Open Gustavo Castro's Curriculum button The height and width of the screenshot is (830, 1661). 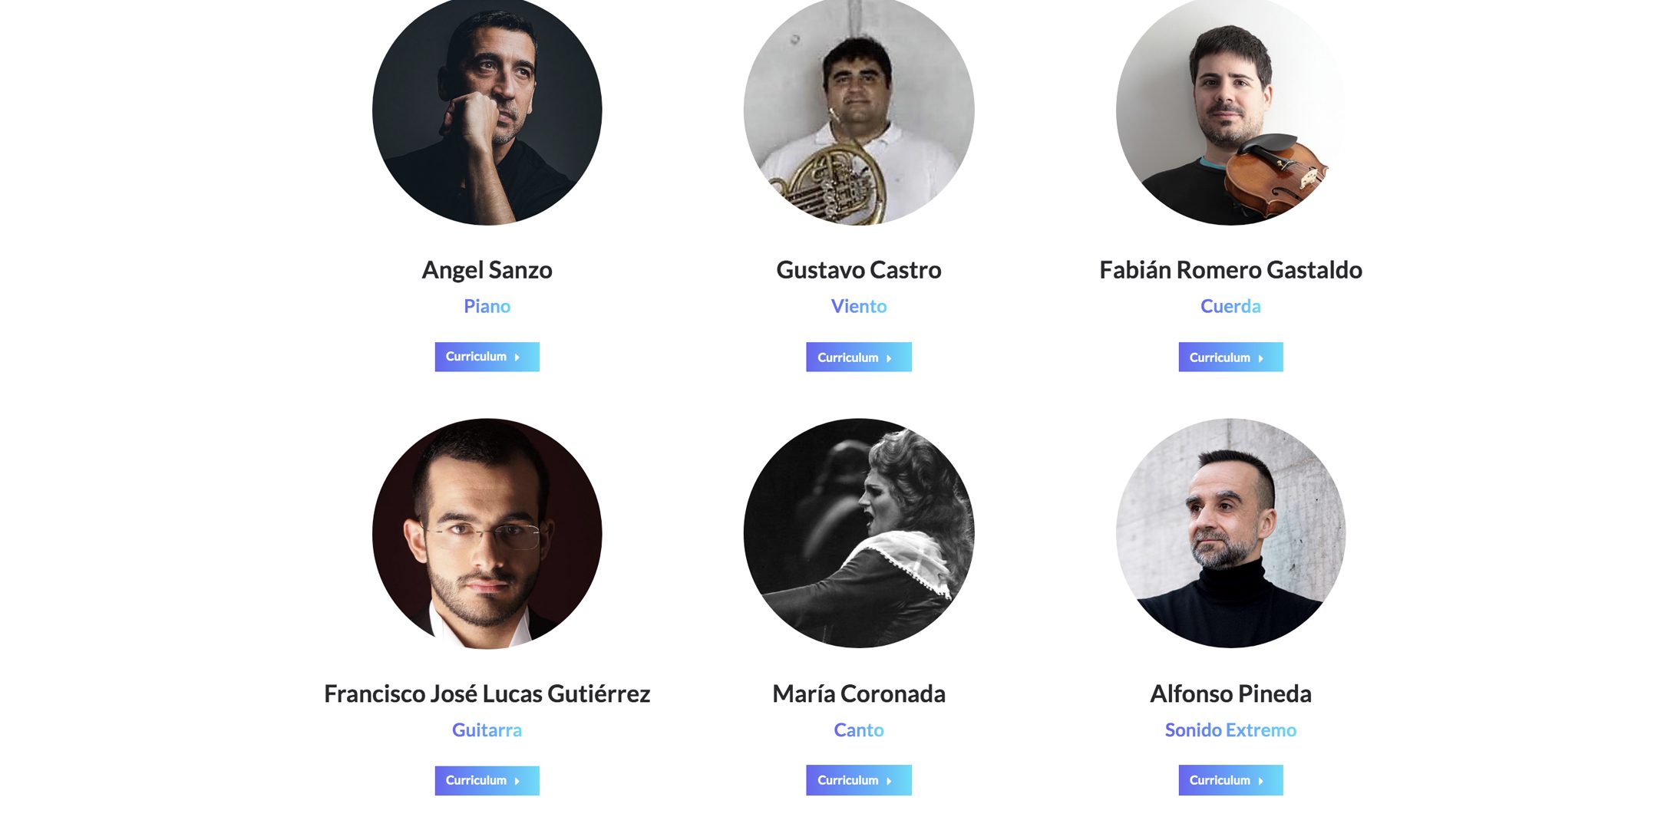(x=859, y=357)
